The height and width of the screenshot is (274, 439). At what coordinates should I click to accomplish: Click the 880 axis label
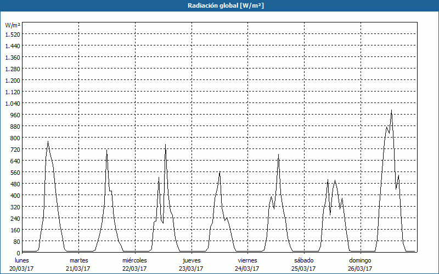pos(15,127)
